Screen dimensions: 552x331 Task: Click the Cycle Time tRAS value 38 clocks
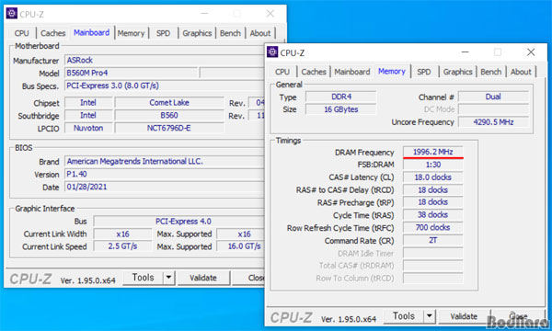pos(433,214)
